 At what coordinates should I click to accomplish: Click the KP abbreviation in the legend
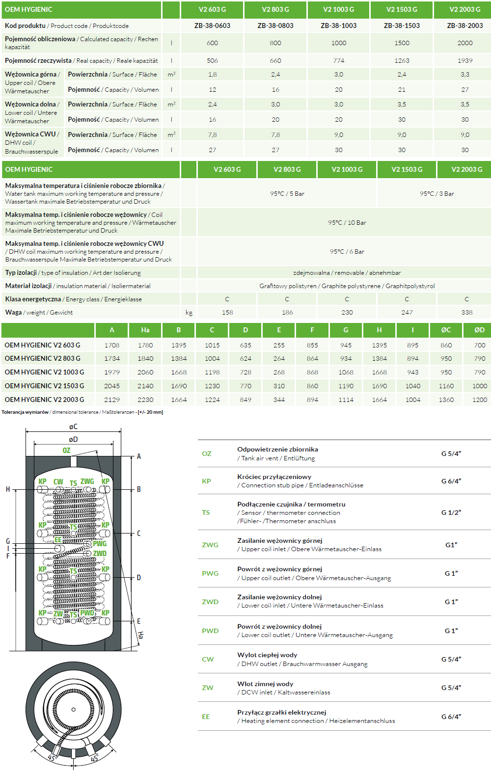(207, 481)
